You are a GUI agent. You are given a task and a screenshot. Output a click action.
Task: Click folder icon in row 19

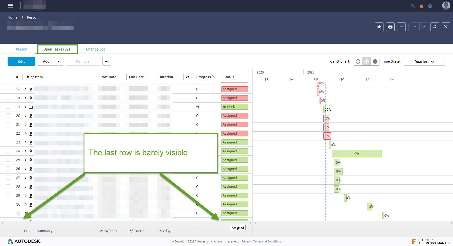[x=31, y=107]
